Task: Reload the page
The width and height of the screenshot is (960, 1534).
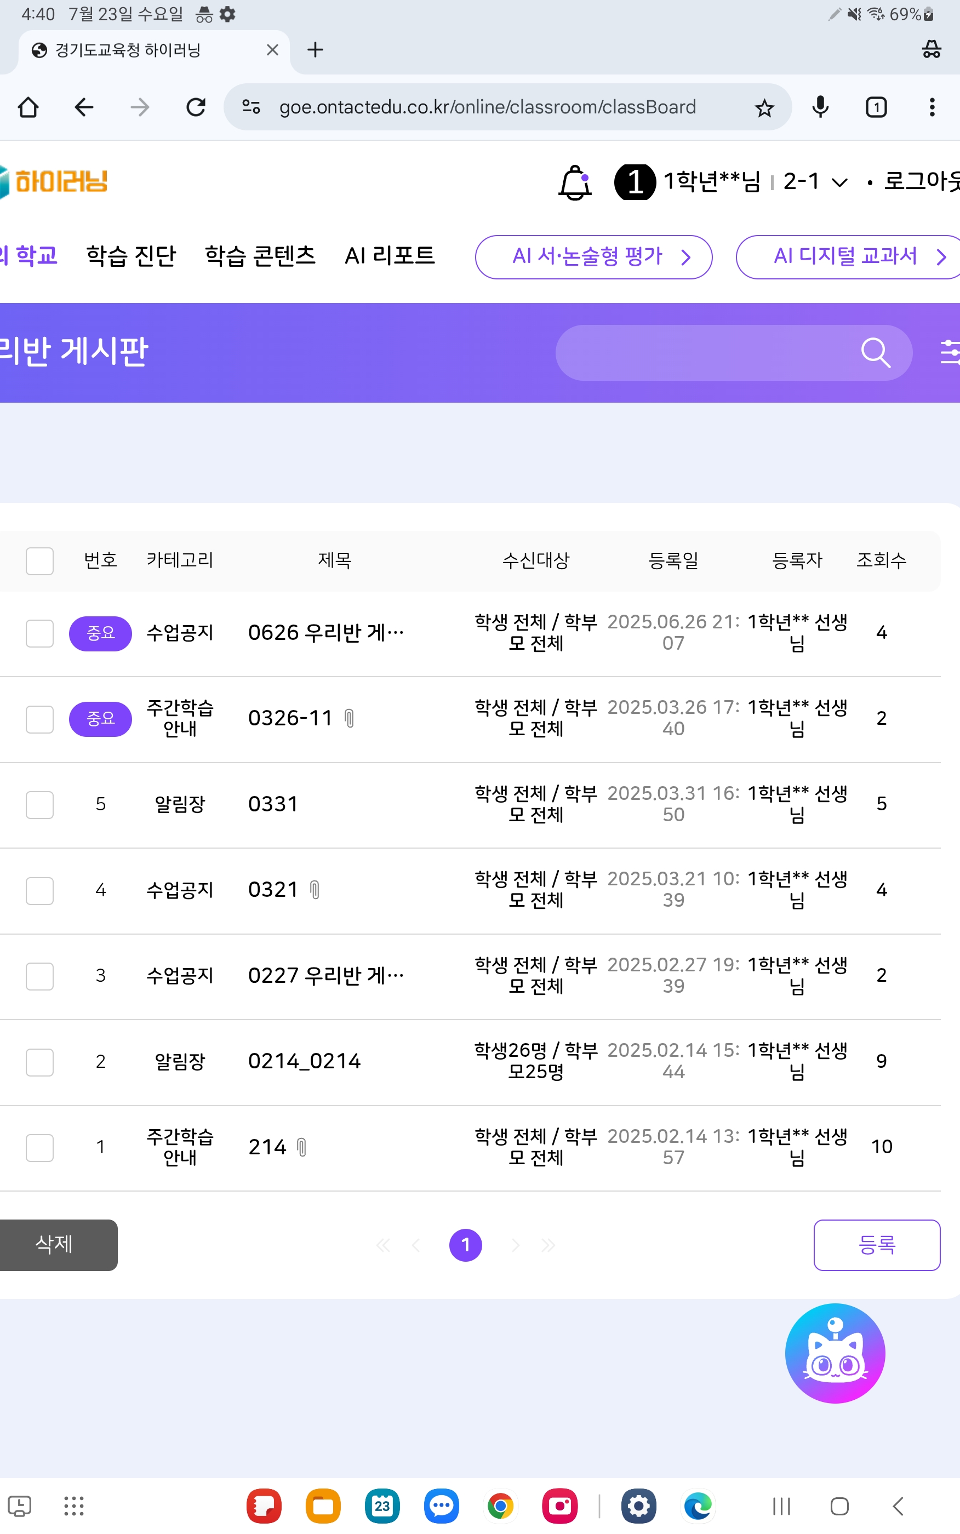Action: click(x=196, y=107)
